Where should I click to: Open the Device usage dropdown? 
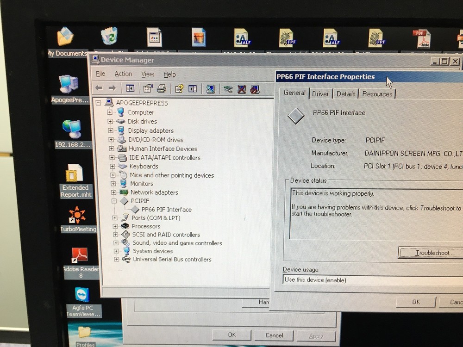click(x=373, y=280)
